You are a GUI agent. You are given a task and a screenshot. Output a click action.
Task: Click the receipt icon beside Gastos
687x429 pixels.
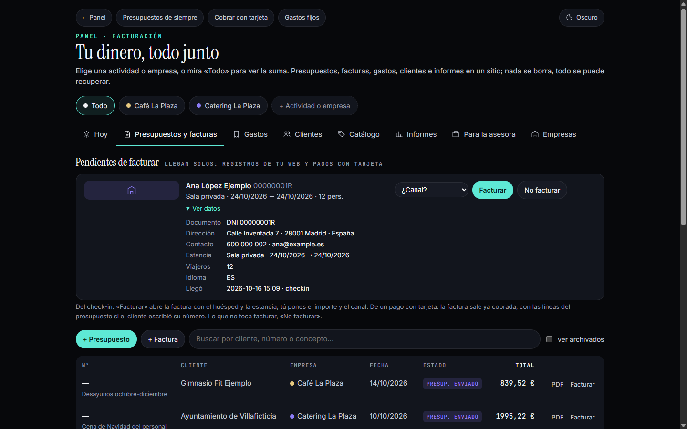pyautogui.click(x=236, y=134)
